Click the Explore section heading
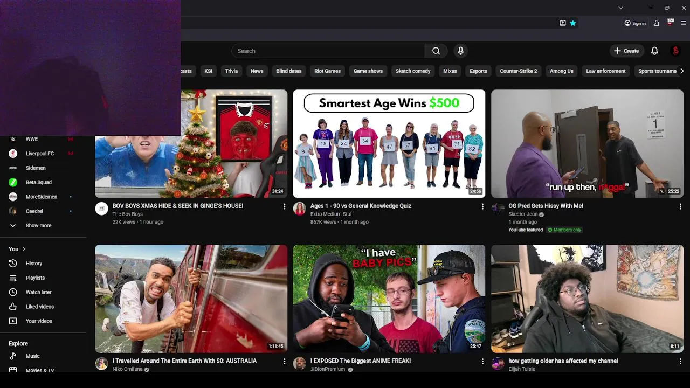Image resolution: width=690 pixels, height=388 pixels. [18, 343]
